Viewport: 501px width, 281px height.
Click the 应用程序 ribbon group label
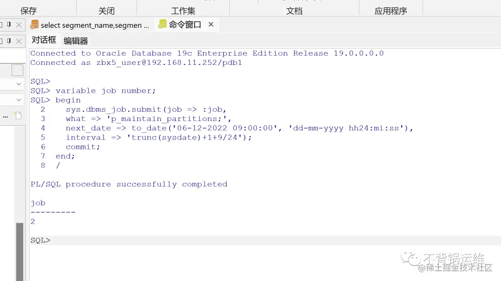[x=391, y=11]
